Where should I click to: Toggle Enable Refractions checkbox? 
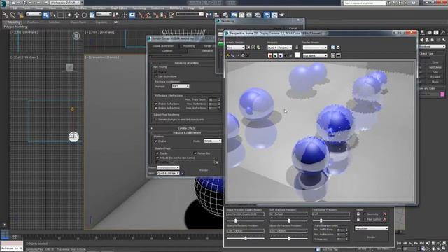tap(156, 108)
